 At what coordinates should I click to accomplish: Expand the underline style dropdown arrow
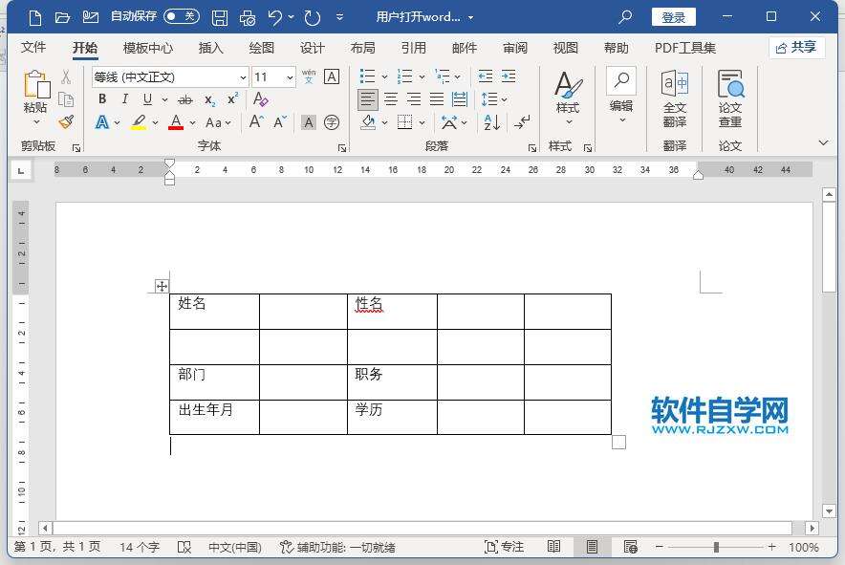tap(165, 99)
